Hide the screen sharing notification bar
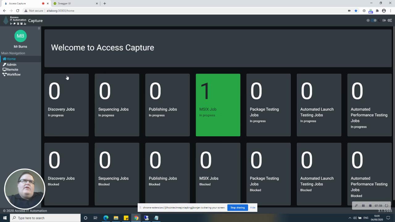This screenshot has width=395, height=222. (252, 208)
